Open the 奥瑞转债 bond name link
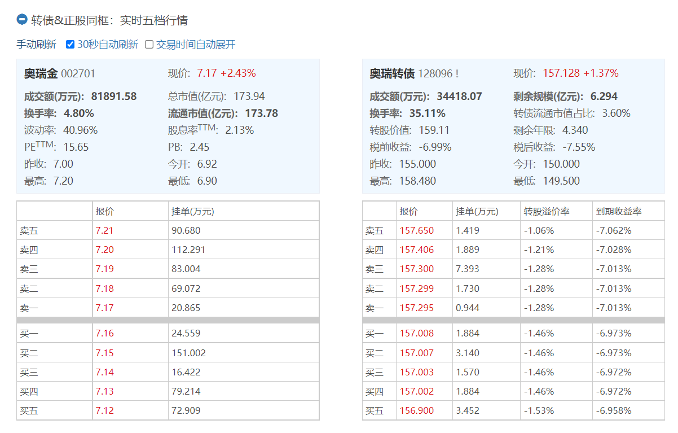This screenshot has width=678, height=433. coord(392,73)
